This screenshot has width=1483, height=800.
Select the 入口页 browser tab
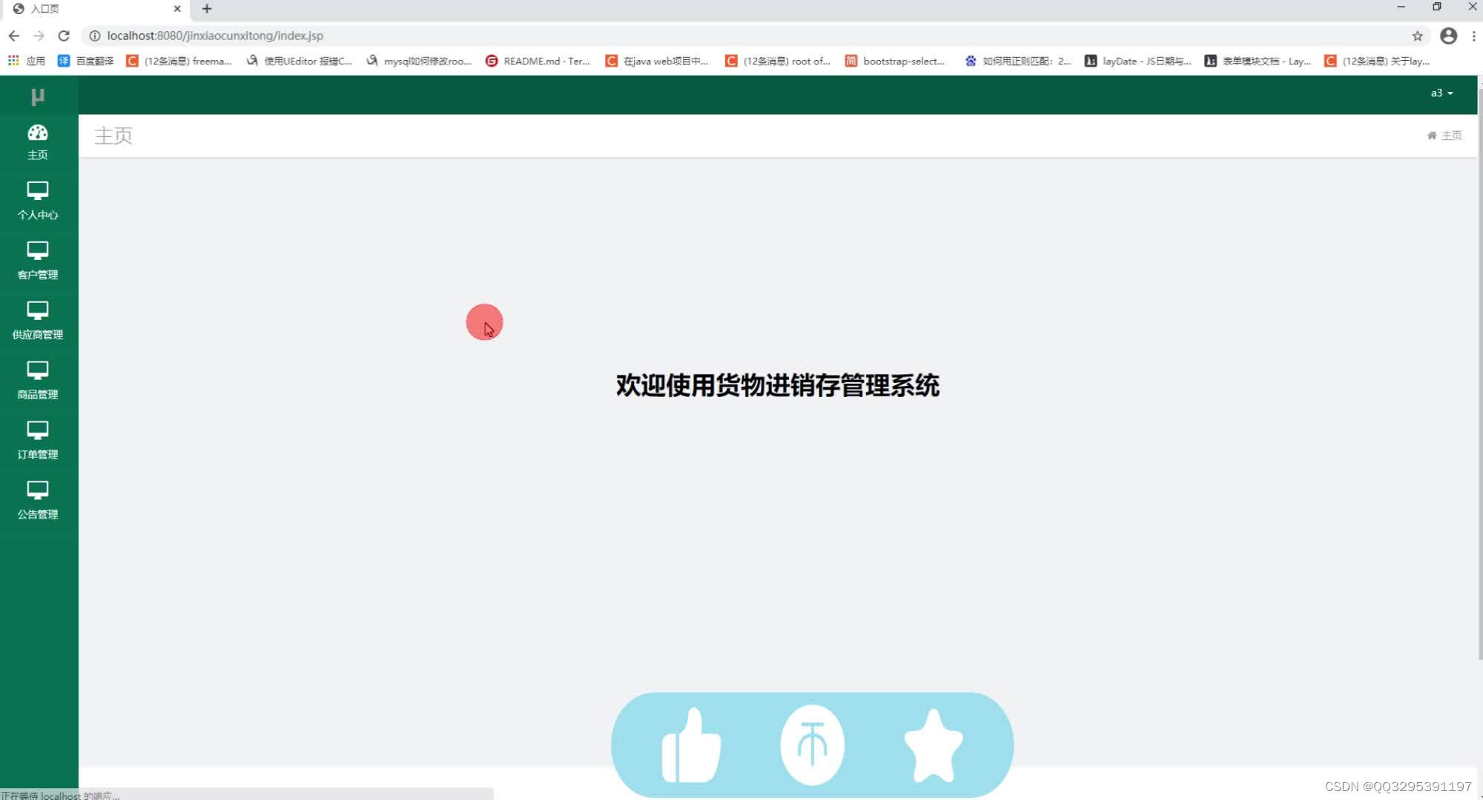96,9
